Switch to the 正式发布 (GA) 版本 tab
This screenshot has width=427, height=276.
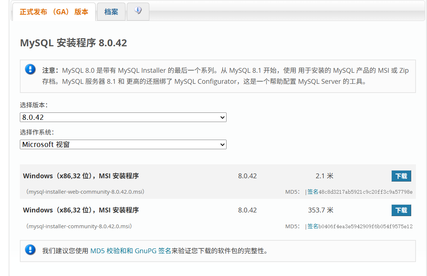pos(54,12)
